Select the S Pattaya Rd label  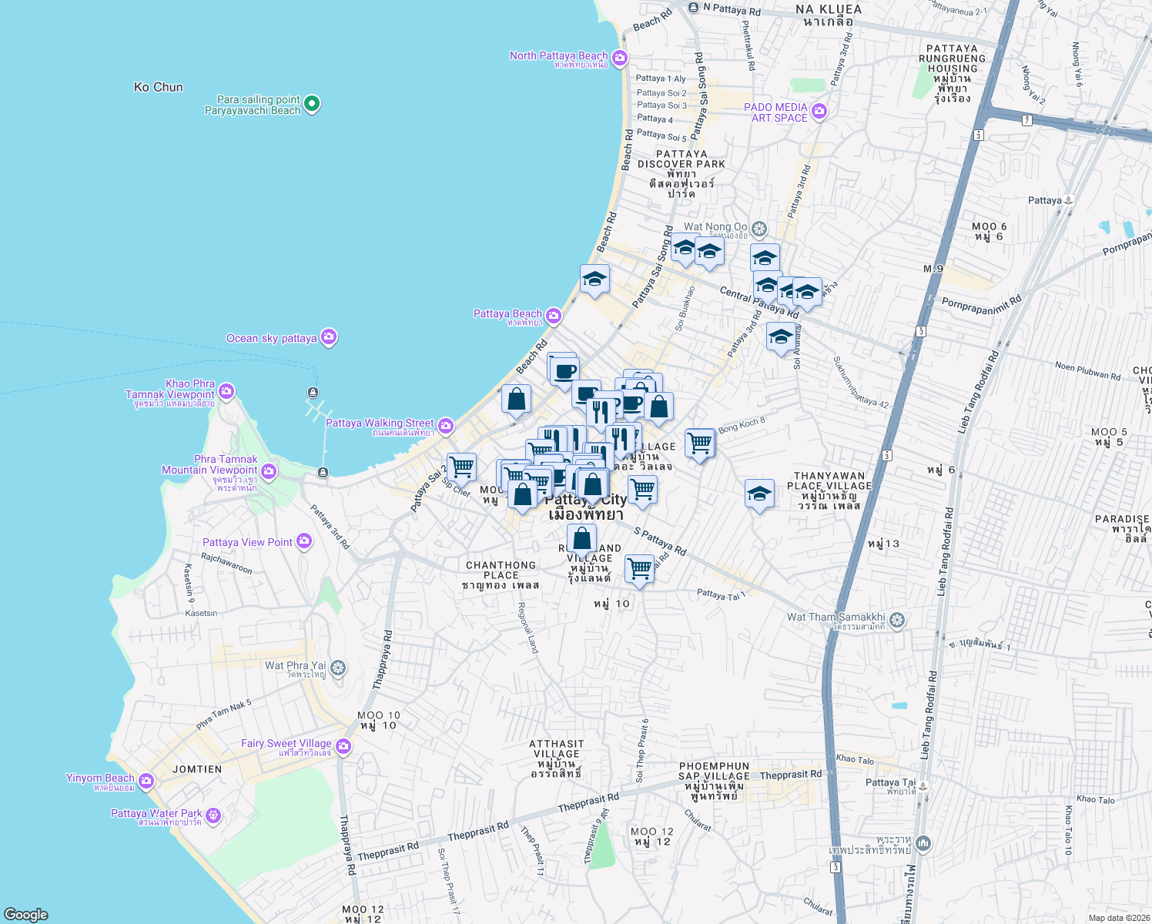(660, 541)
